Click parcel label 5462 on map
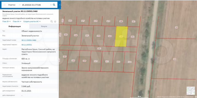Image resolution: width=197 pixels, height=98 pixels. click(x=132, y=37)
